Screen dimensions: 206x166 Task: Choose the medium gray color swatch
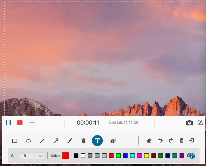click(97, 156)
